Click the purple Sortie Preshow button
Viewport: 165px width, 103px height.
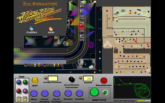coord(57,93)
